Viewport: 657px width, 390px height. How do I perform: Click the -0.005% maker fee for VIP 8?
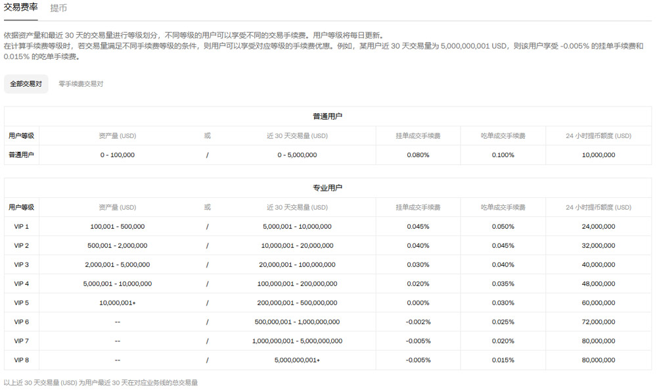(x=419, y=360)
